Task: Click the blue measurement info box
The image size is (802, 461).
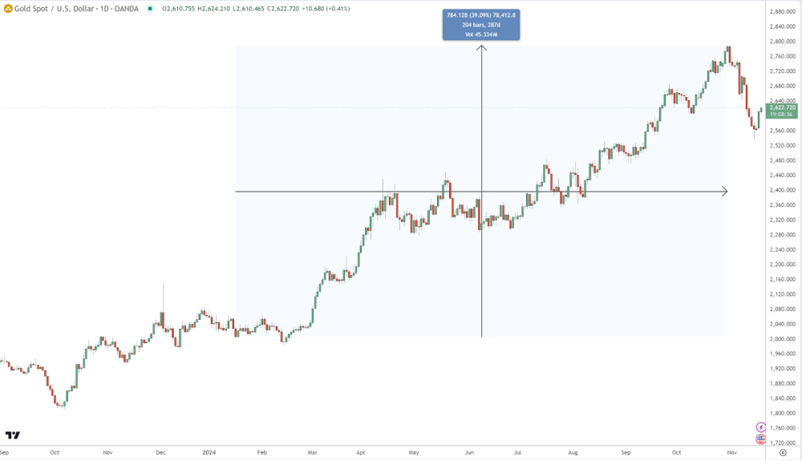Action: [481, 25]
